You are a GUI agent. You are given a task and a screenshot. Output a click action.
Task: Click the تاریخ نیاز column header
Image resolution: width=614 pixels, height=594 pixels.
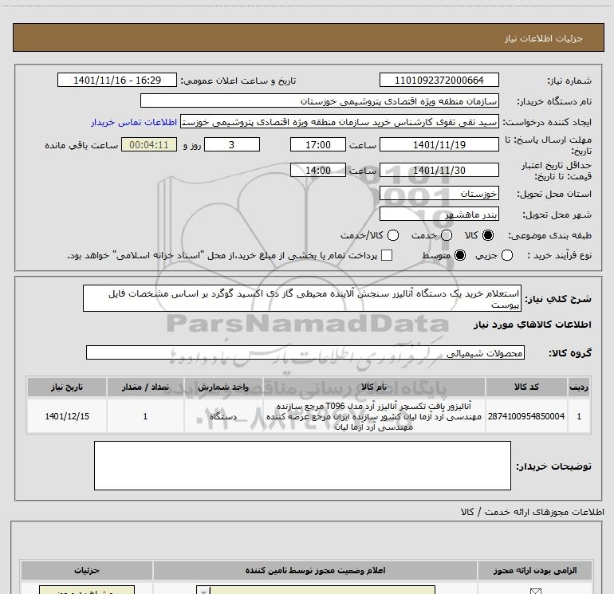tap(66, 387)
